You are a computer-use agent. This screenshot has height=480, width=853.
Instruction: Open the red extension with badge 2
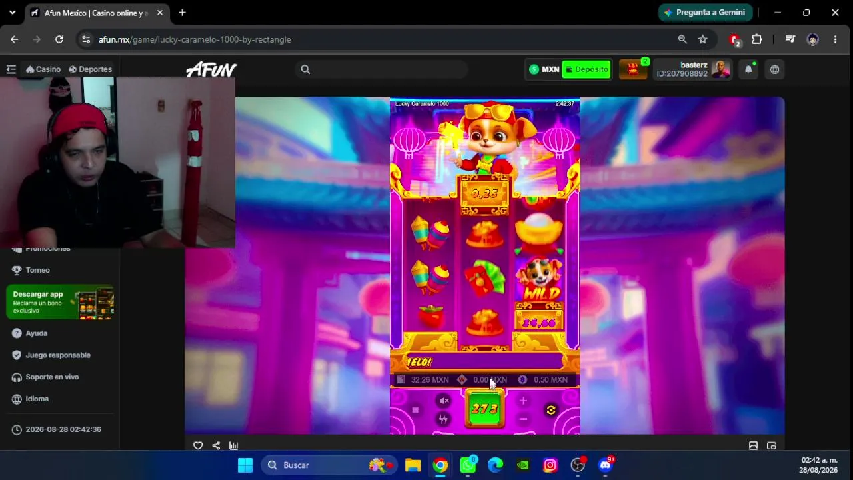(x=735, y=40)
